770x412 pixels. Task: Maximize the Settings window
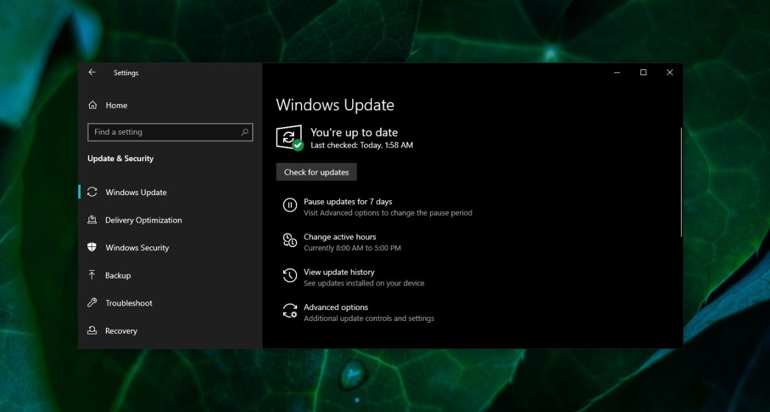pyautogui.click(x=643, y=73)
